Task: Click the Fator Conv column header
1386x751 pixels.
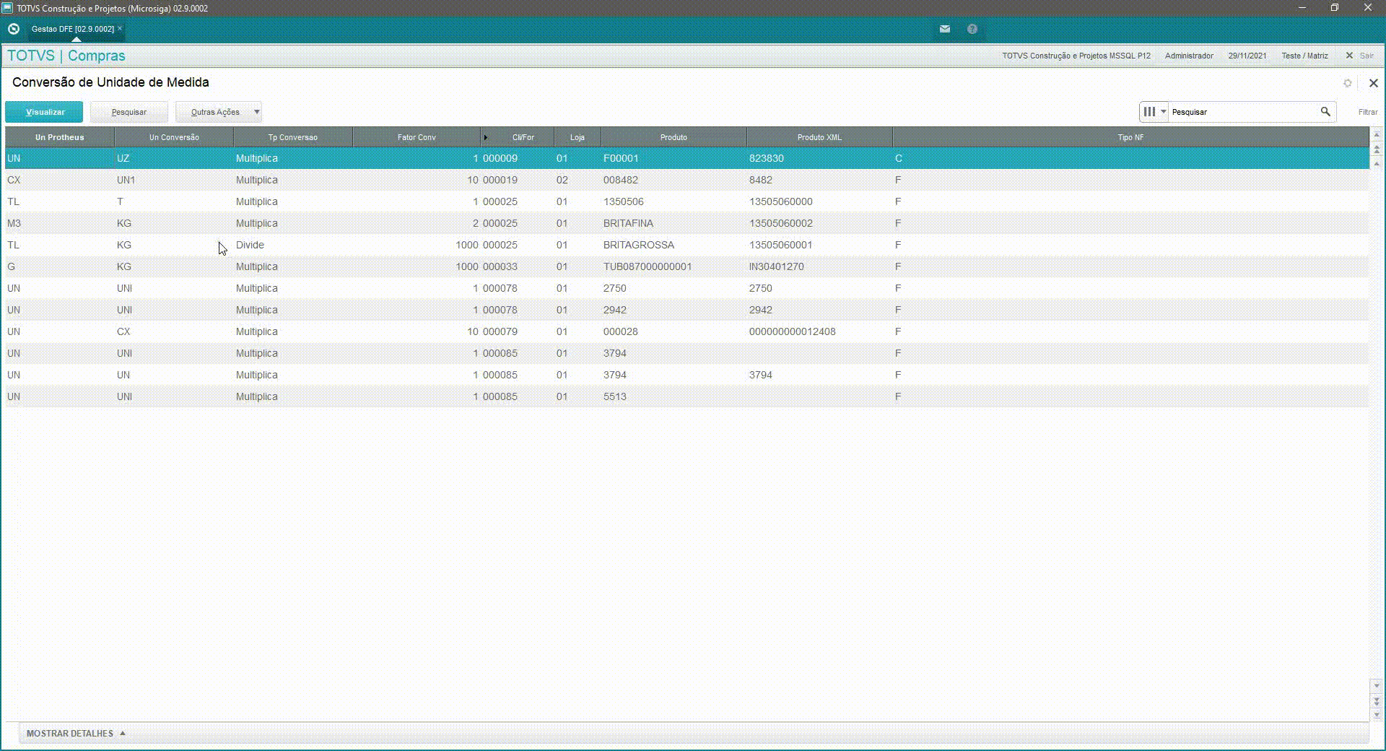Action: [417, 137]
